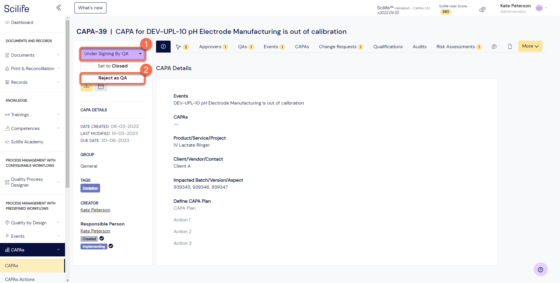Open Responsible Person Kate Peterson link
The height and width of the screenshot is (283, 560).
(x=95, y=231)
